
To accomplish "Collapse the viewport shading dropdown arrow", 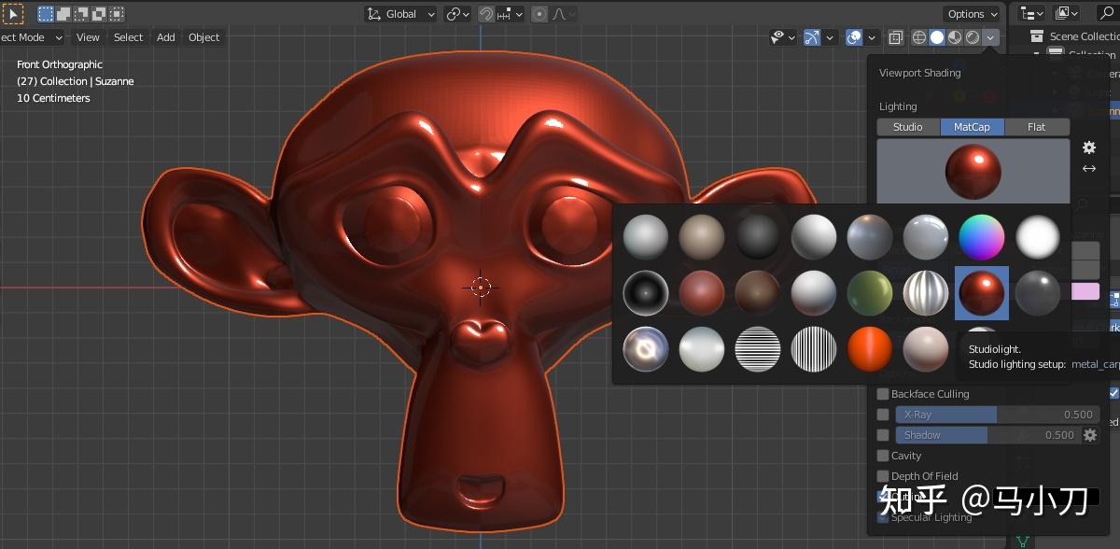I will pyautogui.click(x=990, y=37).
